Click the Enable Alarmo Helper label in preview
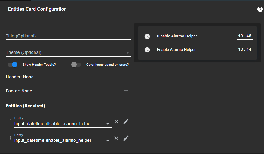This screenshot has height=154, width=264. (x=176, y=50)
